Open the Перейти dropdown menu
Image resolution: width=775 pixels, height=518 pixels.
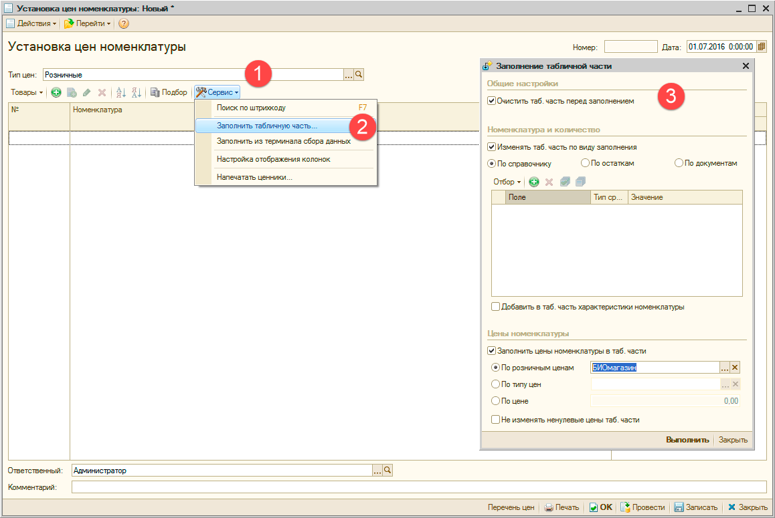[x=88, y=23]
